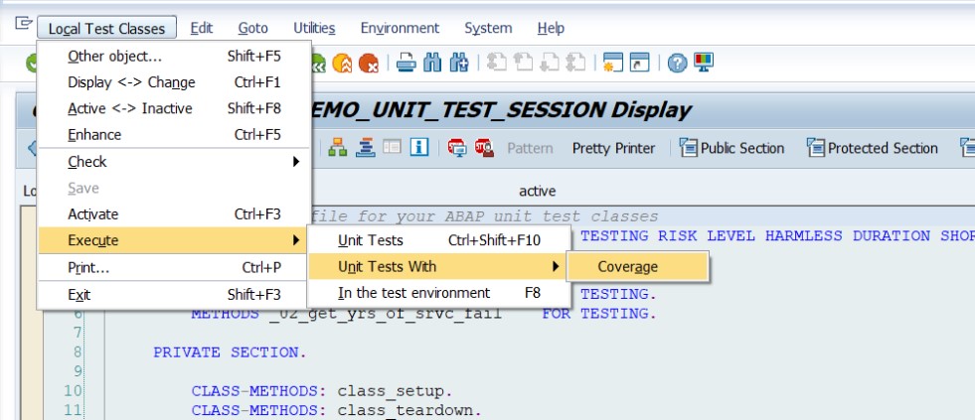
Task: Click the orange Exit icon with up arrows
Action: click(342, 63)
